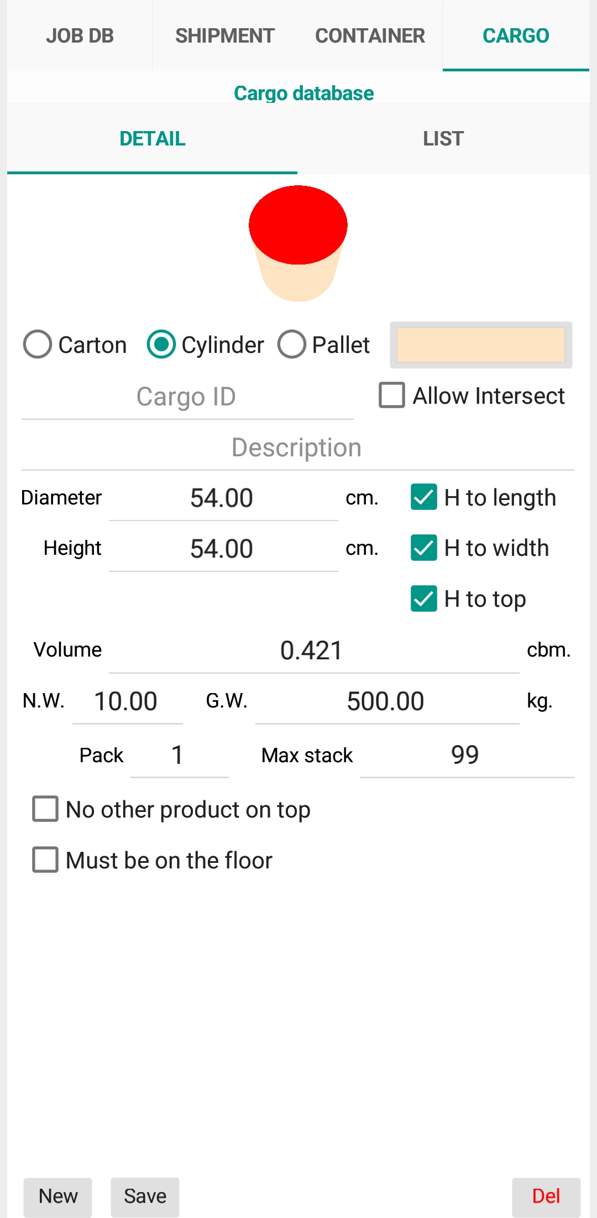Create a new cargo with New
The image size is (597, 1218).
[x=58, y=1197]
